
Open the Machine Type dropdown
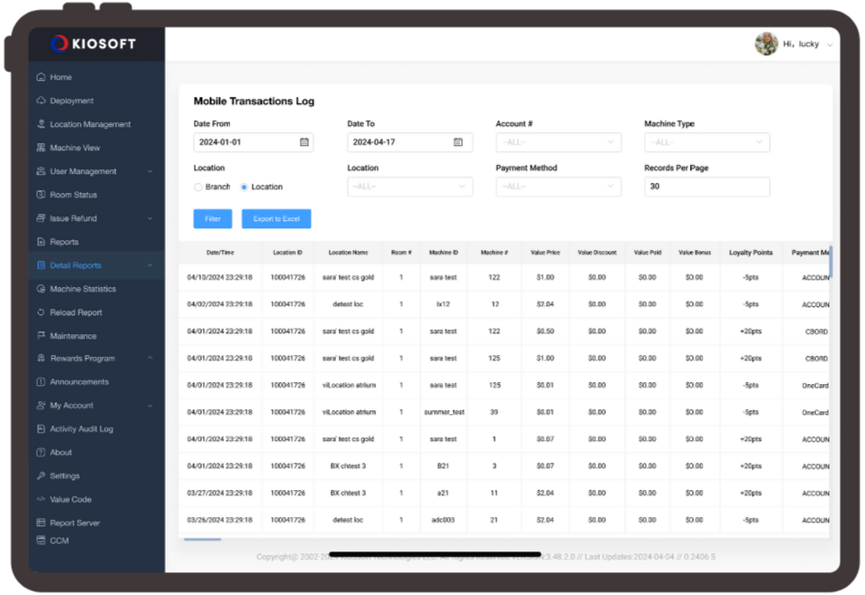pos(706,142)
